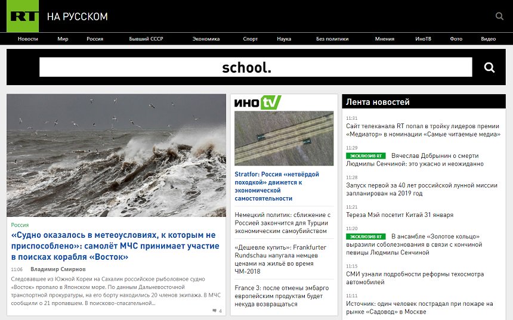Click the magnifier icon in school banner
The width and height of the screenshot is (513, 320).
tap(489, 67)
